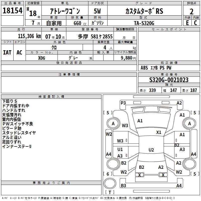This screenshot has width=201, height=201.
Task: Select color number X06
Action: [x=41, y=58]
